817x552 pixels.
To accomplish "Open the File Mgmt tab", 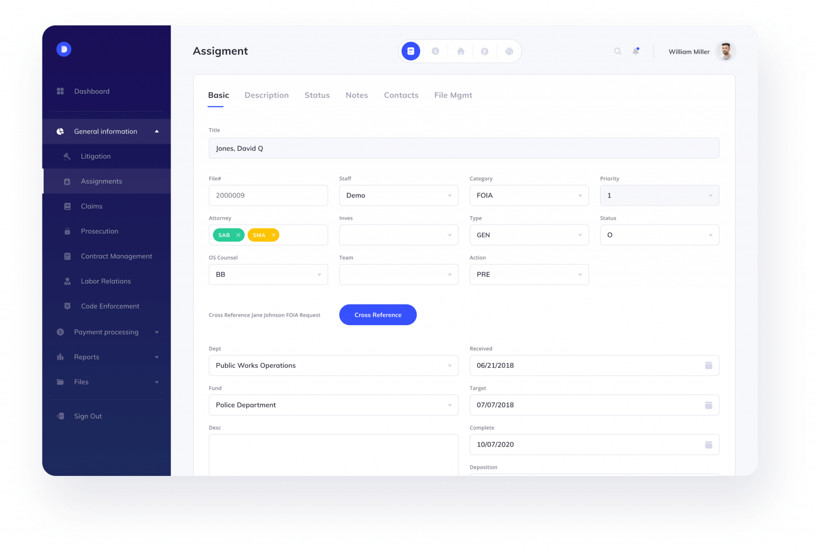I will 453,95.
